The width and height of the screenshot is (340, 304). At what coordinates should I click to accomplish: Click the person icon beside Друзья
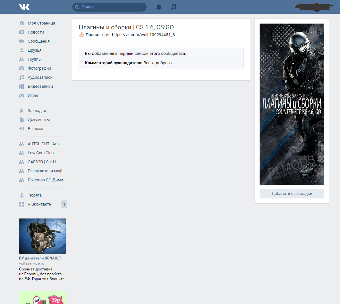[21, 50]
